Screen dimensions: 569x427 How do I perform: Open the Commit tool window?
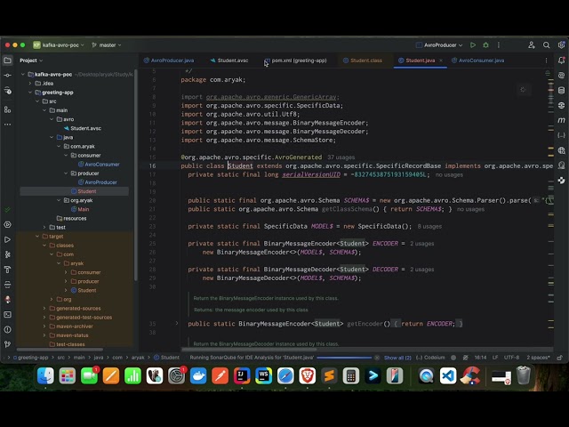(x=8, y=75)
